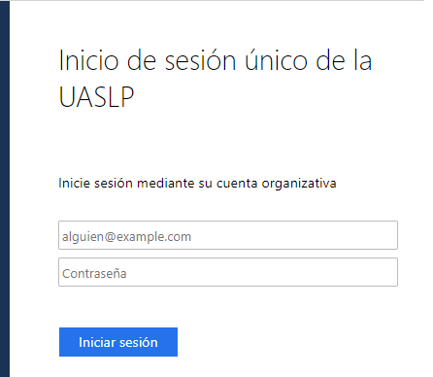The height and width of the screenshot is (377, 433).
Task: Select the heading Inicio de sesión único
Action: (x=183, y=60)
